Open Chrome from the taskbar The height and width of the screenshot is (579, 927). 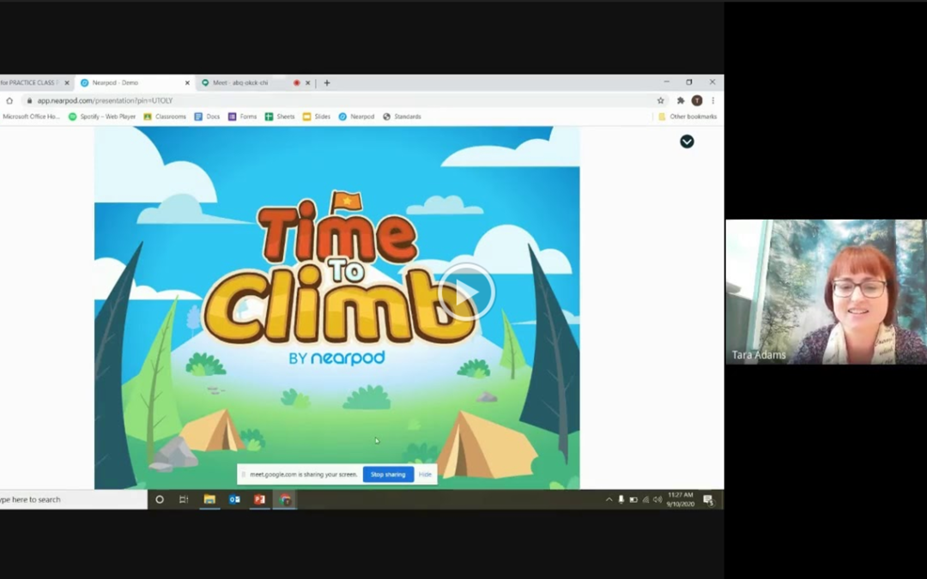pos(285,499)
